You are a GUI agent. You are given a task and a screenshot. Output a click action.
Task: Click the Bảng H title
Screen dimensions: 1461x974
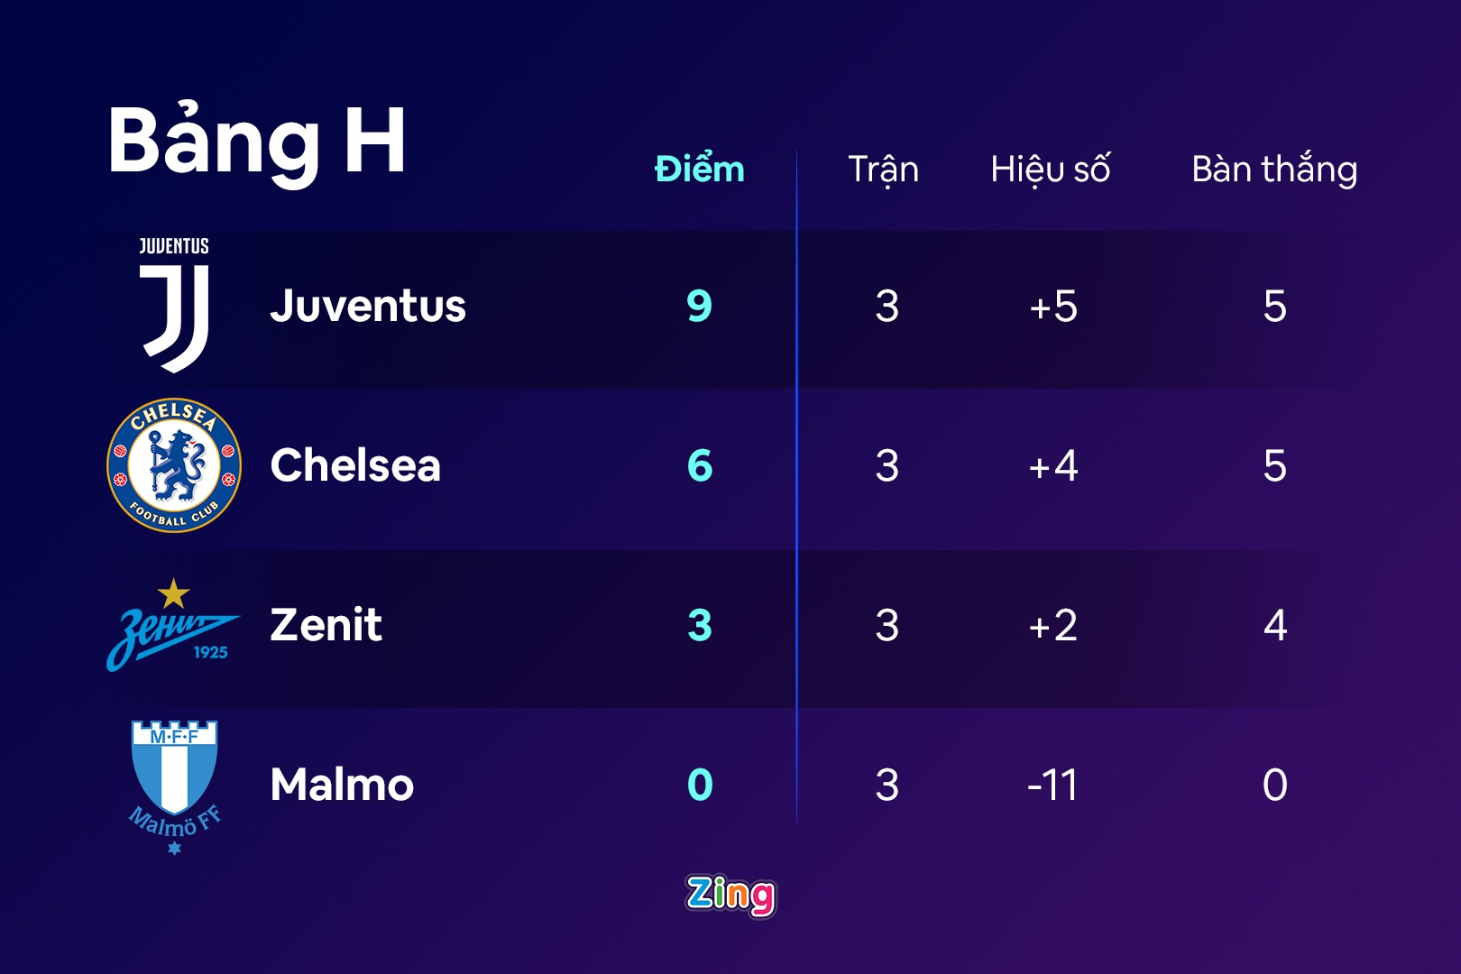(257, 142)
